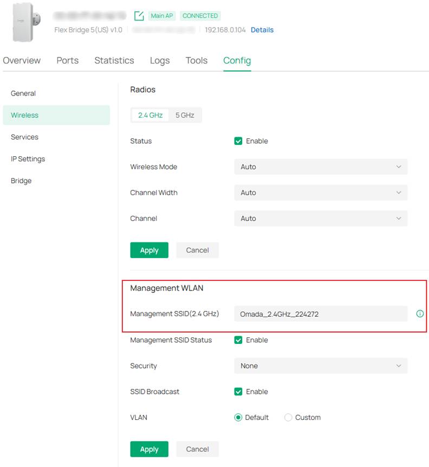Open the Wireless Mode dropdown

point(321,167)
